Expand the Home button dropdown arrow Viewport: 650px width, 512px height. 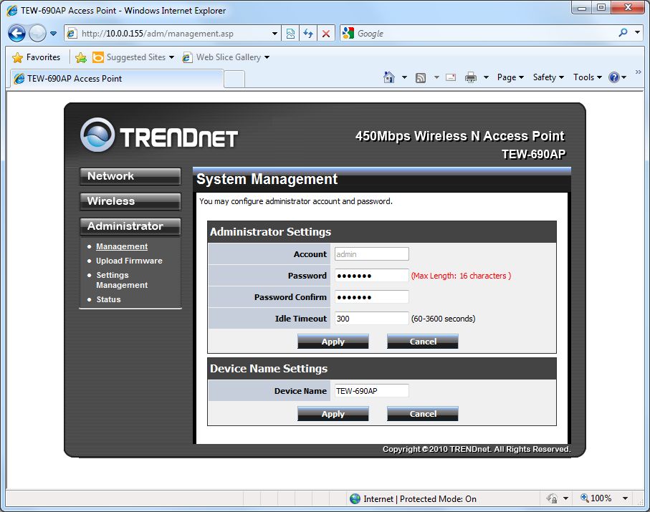404,77
